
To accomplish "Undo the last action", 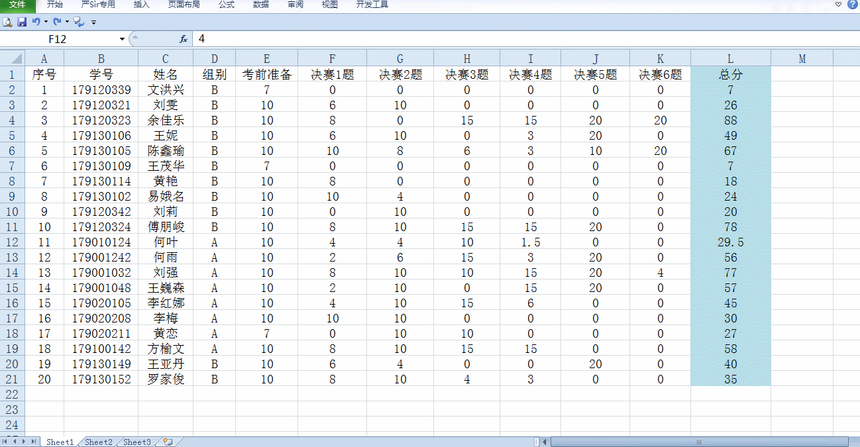I will tap(36, 23).
